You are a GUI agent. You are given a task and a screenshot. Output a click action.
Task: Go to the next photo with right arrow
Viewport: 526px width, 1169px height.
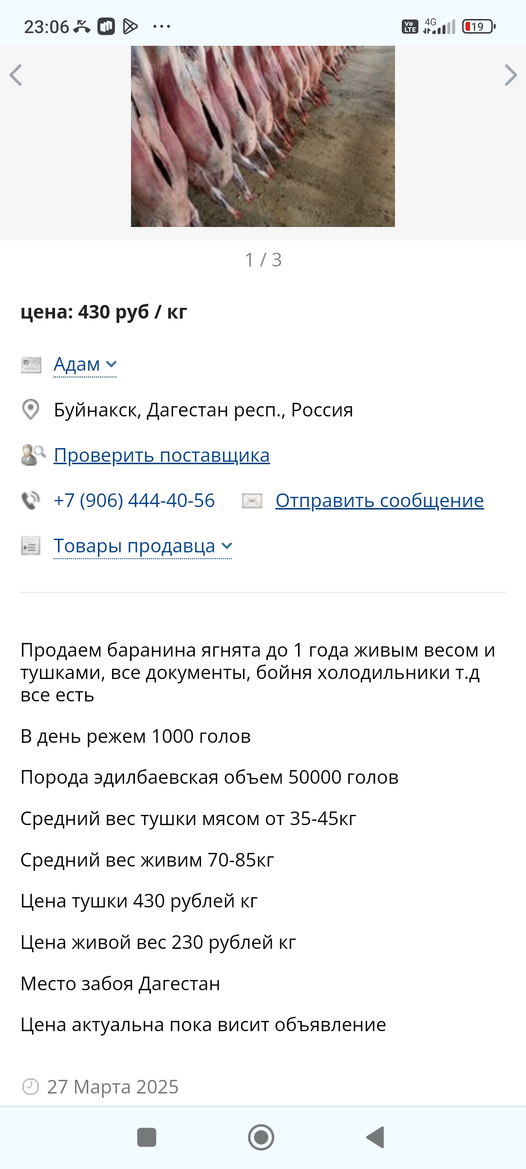pyautogui.click(x=510, y=75)
